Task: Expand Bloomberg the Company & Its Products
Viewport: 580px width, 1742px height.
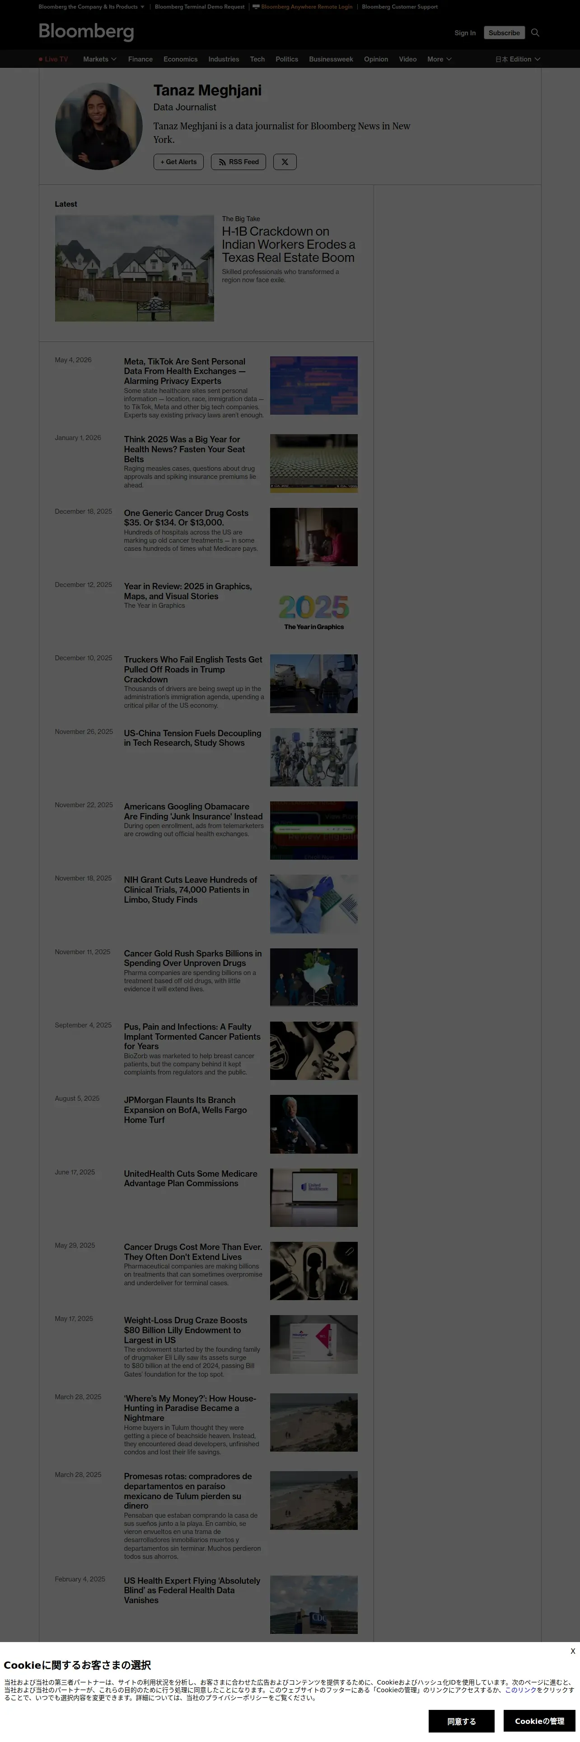Action: 91,7
